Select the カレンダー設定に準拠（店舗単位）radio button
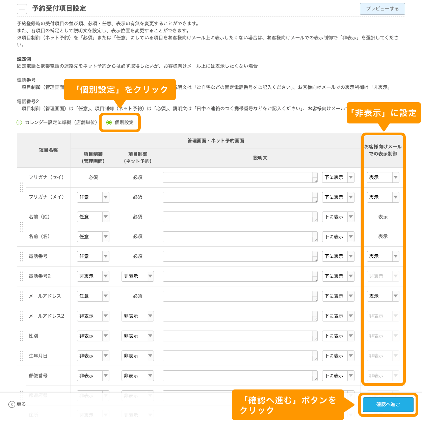422x423 pixels. (x=19, y=122)
